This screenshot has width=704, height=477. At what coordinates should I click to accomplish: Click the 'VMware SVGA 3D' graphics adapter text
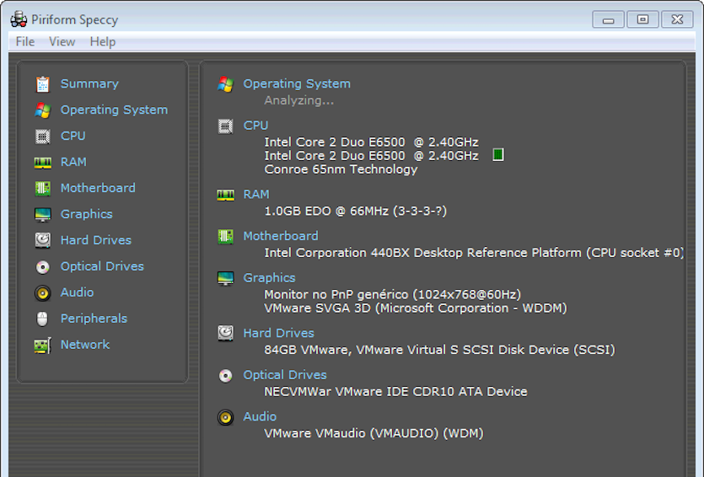317,308
